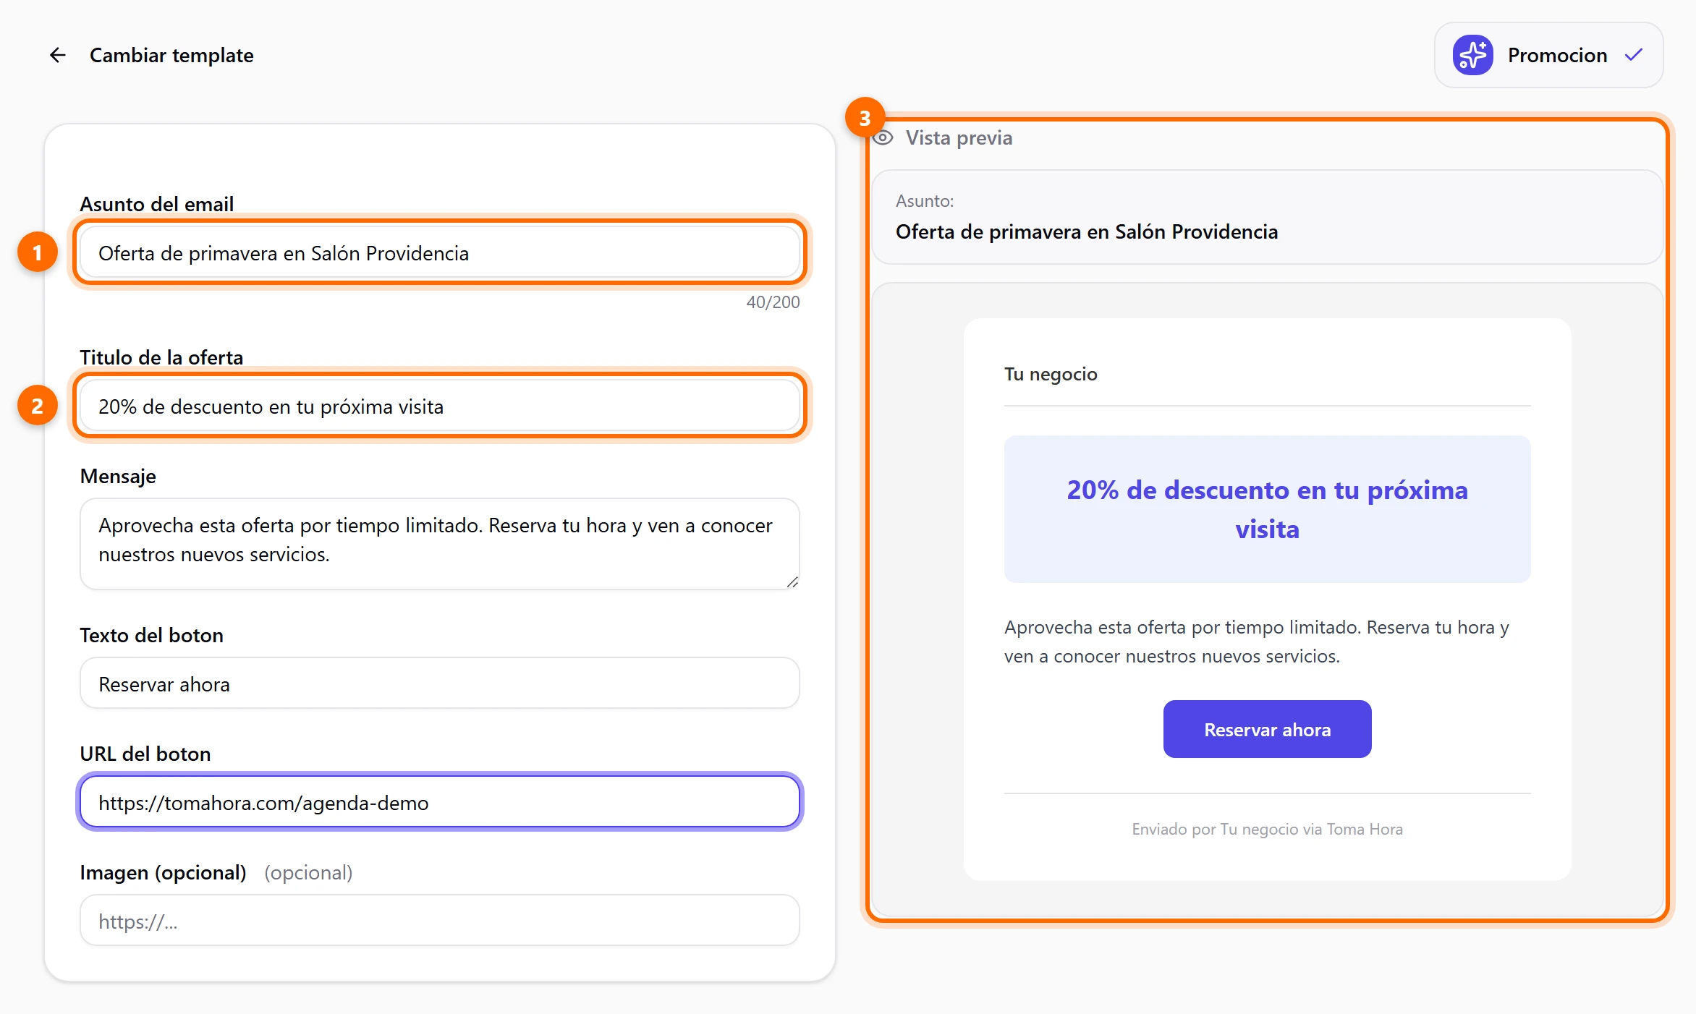Focus the Asunto del email field
The height and width of the screenshot is (1014, 1696).
[440, 253]
